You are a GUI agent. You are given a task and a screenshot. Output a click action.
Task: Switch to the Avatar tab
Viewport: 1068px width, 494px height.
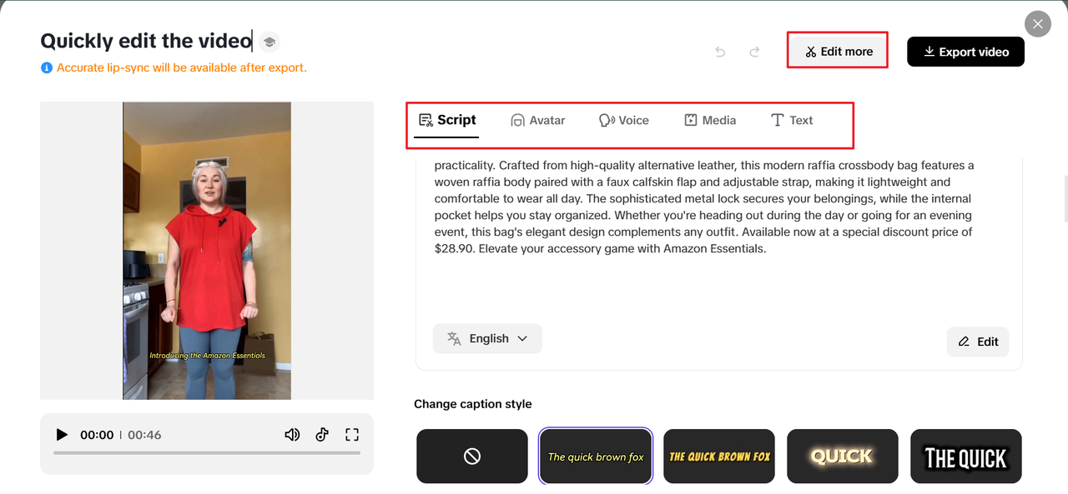tap(538, 120)
